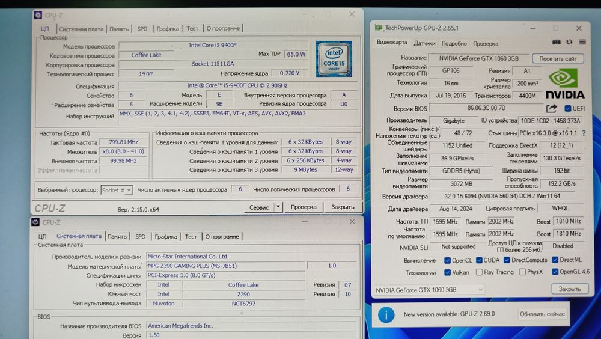Screen dimensions: 601x339
Task: Toggle the OpenGL 4.6 checkbox
Action: pos(555,272)
